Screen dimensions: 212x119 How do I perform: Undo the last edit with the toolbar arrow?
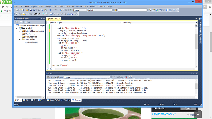(x=50, y=10)
